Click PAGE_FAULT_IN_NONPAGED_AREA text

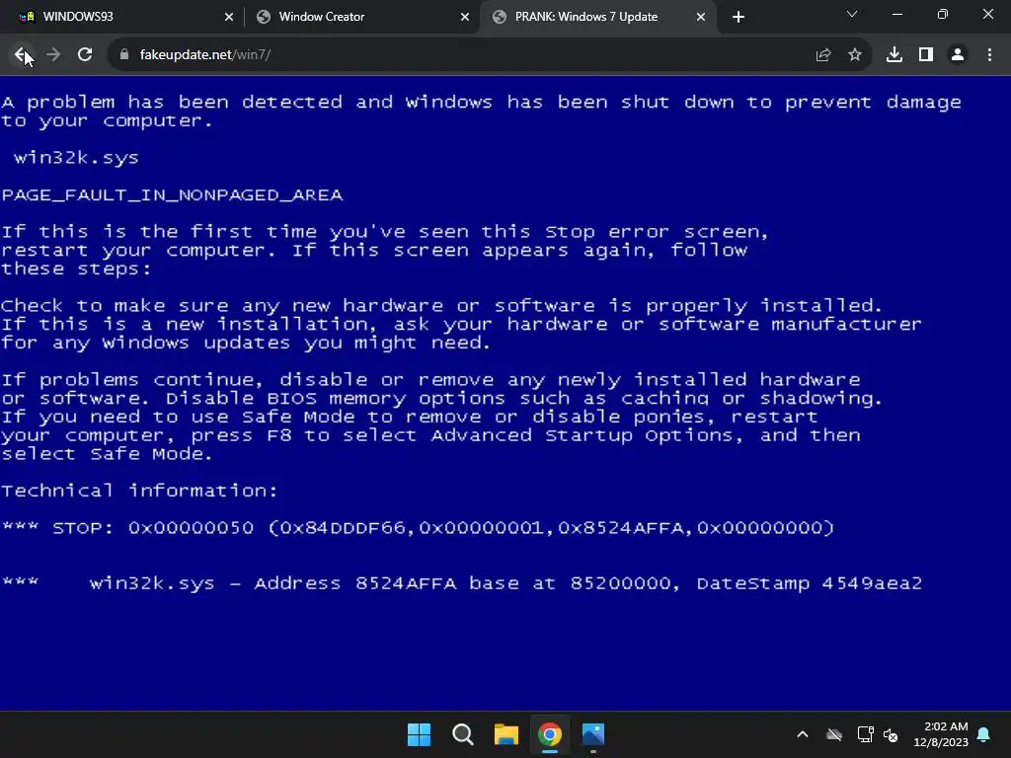(x=172, y=194)
